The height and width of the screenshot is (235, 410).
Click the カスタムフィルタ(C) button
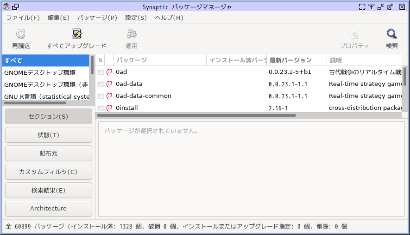[x=49, y=172]
